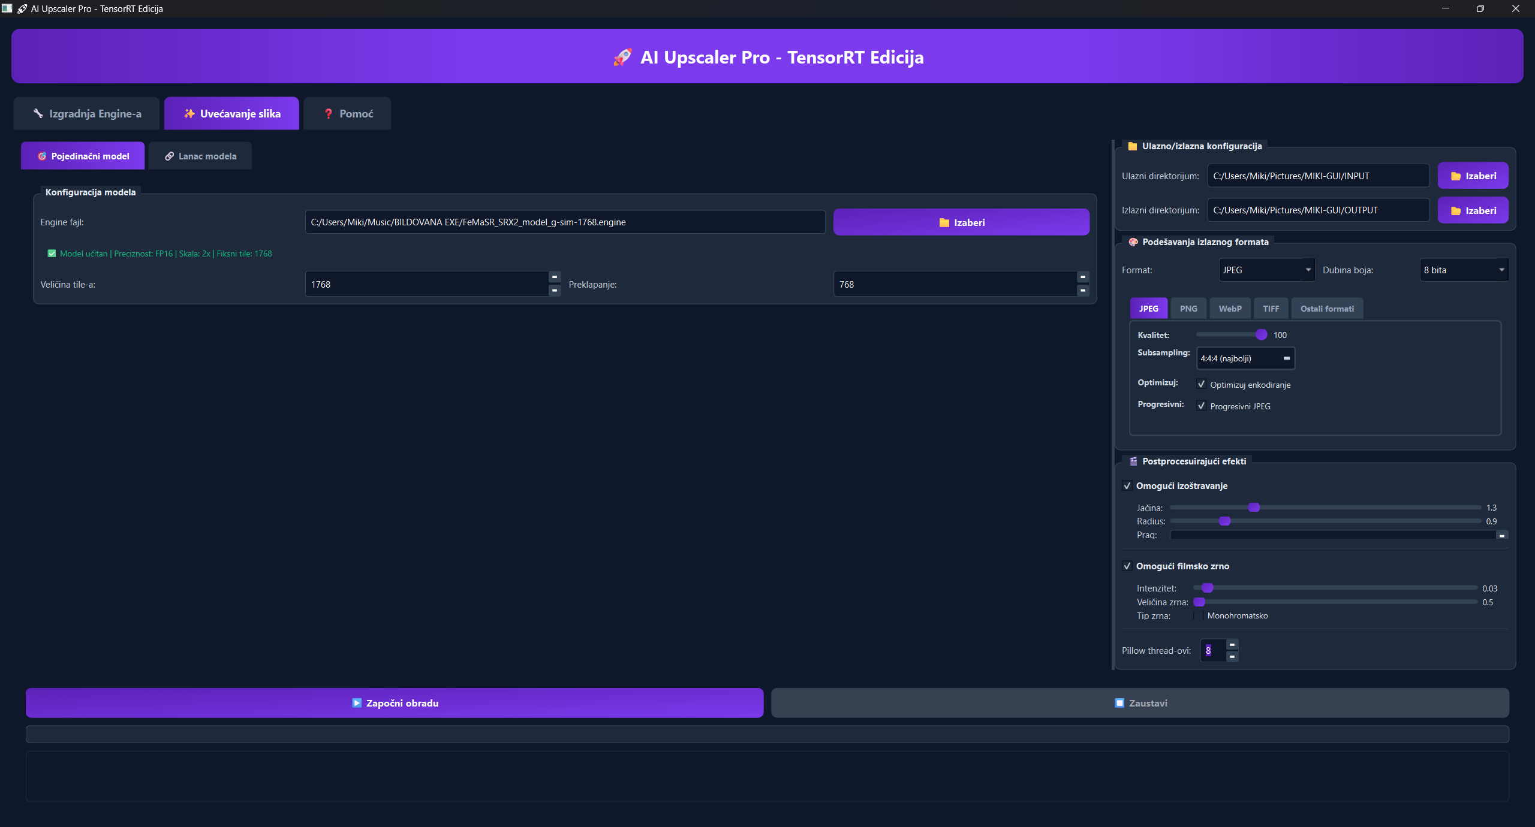Click Izaberi button for Engine fajl
This screenshot has width=1535, height=827.
(x=961, y=222)
